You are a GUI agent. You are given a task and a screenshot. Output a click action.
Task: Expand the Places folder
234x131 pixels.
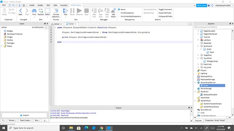coord(2,46)
